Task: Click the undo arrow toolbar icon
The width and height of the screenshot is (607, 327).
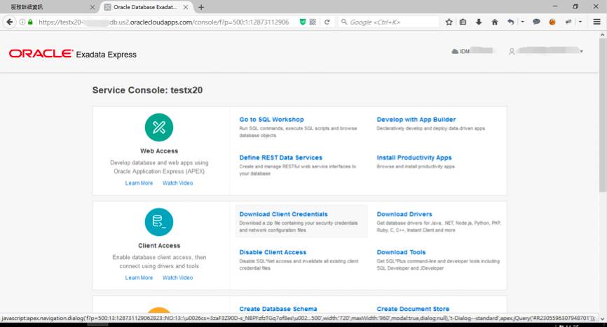Action: tap(511, 22)
